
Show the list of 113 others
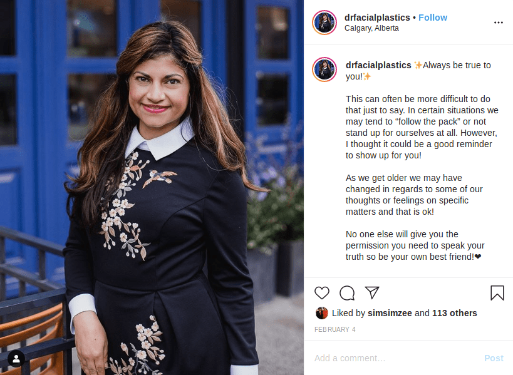pos(454,313)
